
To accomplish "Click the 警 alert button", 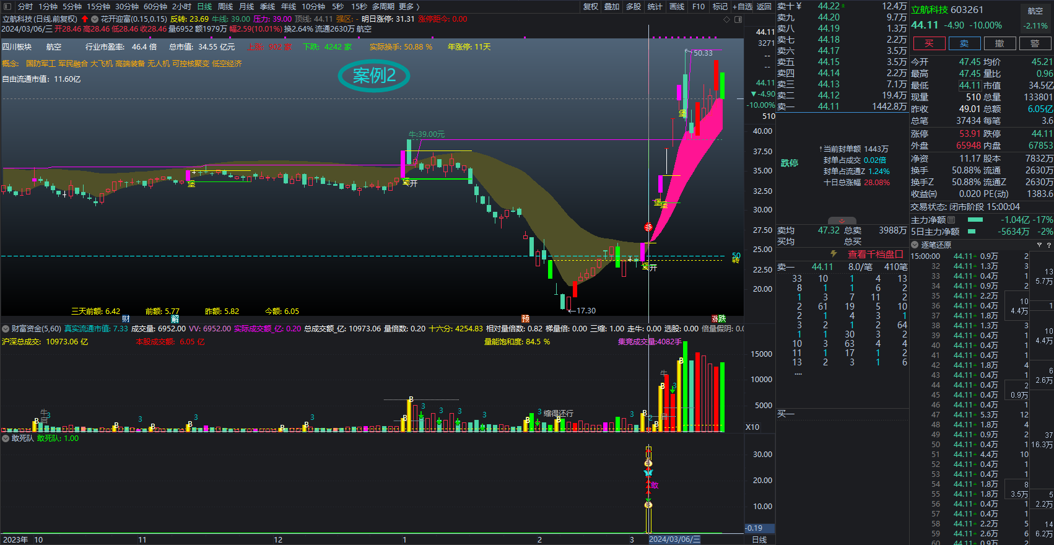I will (x=1035, y=43).
